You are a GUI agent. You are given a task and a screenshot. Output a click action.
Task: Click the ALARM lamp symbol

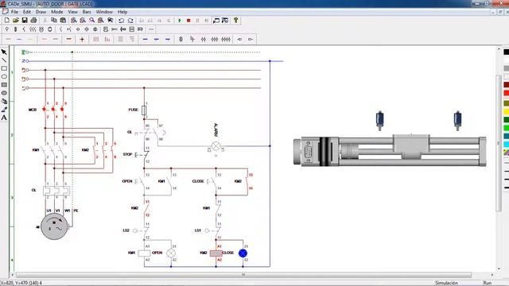216,146
